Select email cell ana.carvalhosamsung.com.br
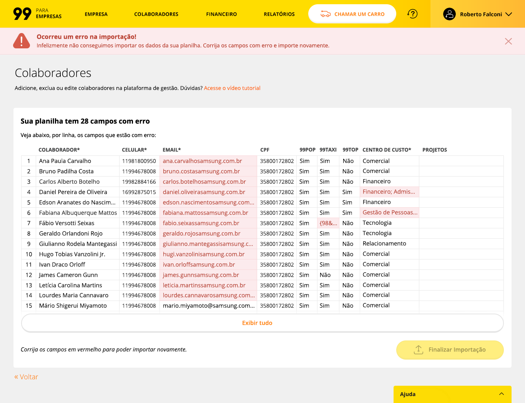Screen dimensions: 525x403 [x=208, y=161]
